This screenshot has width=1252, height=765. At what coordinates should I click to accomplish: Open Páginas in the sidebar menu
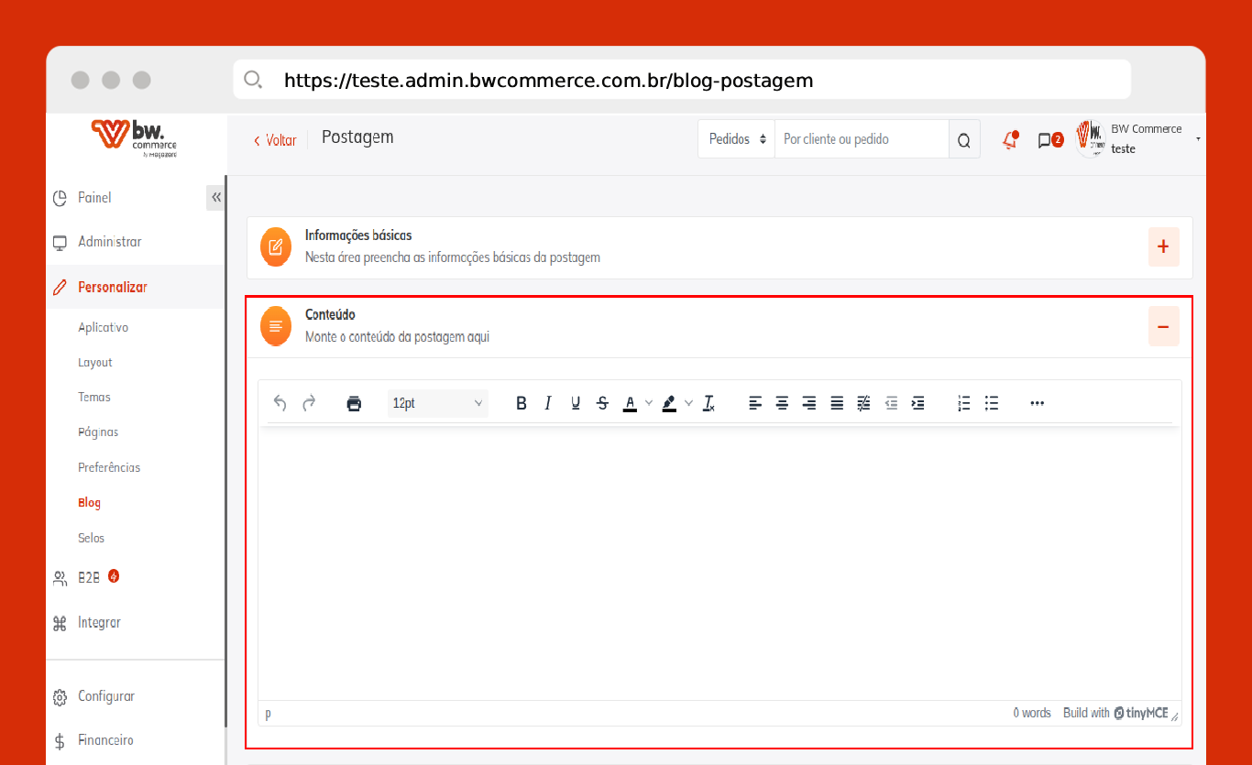(98, 432)
